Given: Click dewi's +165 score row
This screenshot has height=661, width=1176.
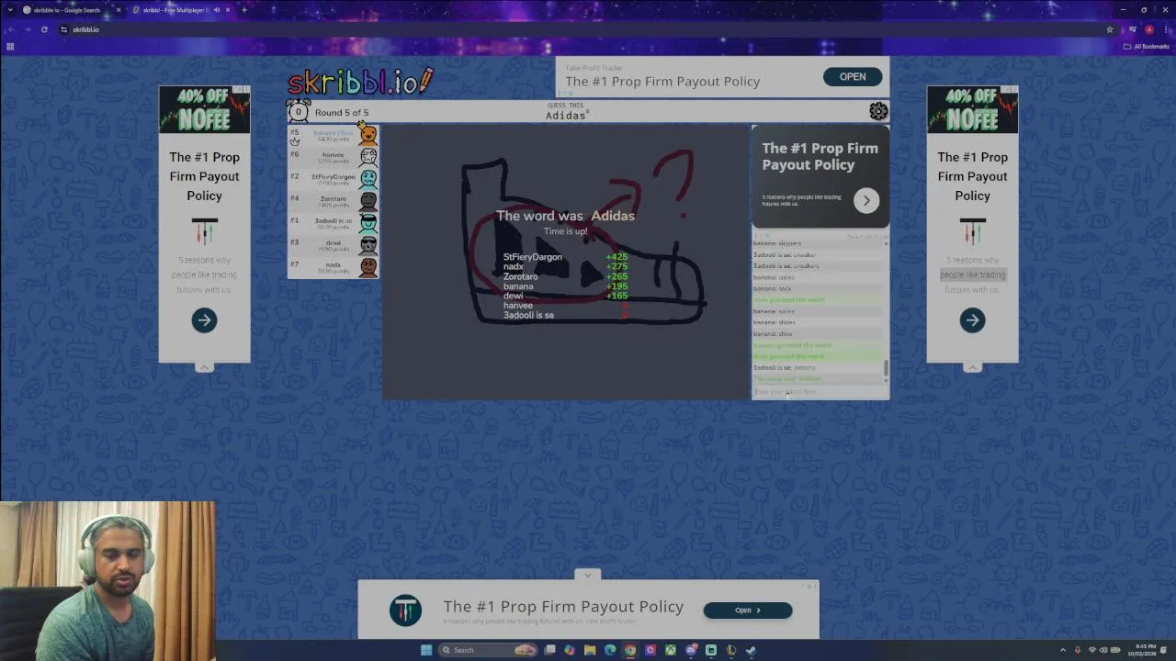Looking at the screenshot, I should tap(565, 296).
